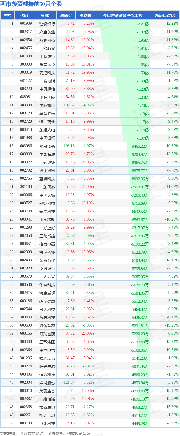
Task: Click stock name 维信诺
Action: coord(49,399)
